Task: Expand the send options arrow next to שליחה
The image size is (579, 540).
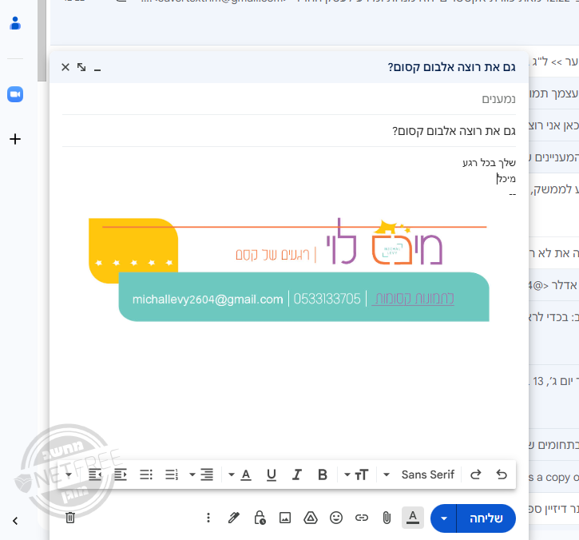Action: [x=444, y=518]
